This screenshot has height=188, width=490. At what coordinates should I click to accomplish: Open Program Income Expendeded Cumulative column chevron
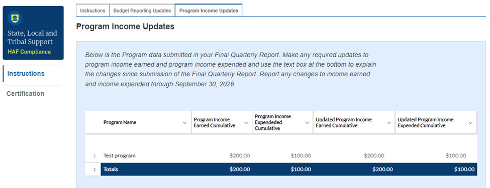coord(307,122)
